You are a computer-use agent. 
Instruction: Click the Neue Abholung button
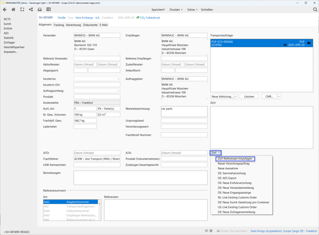pyautogui.click(x=222, y=97)
